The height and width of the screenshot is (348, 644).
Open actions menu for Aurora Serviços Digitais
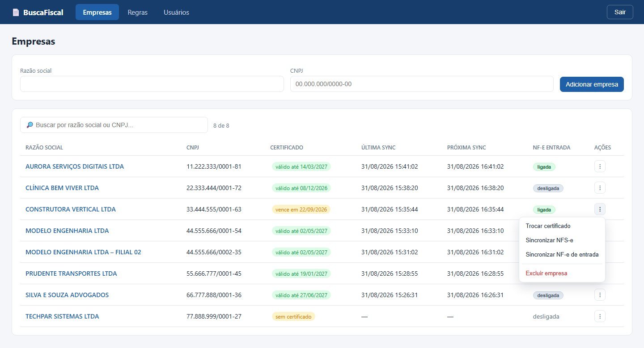[600, 166]
